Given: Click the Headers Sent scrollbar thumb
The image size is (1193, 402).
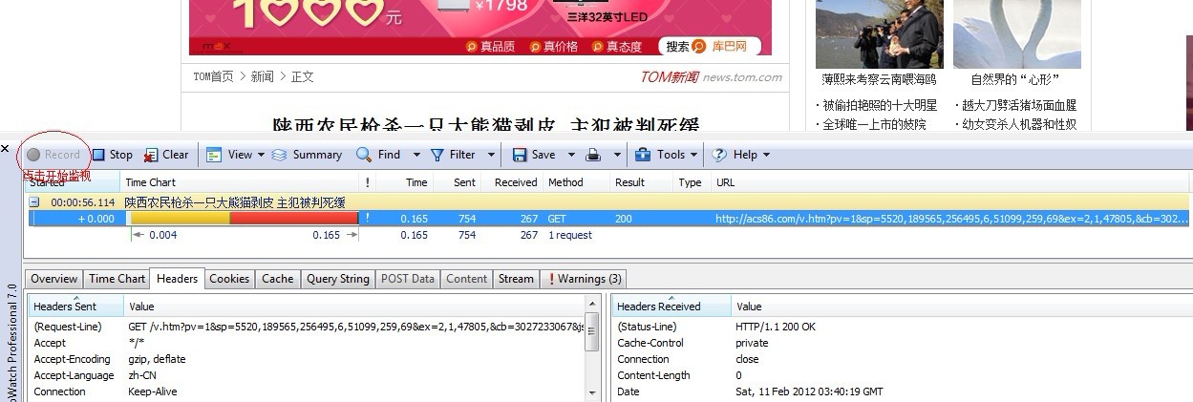Looking at the screenshot, I should pyautogui.click(x=592, y=329).
